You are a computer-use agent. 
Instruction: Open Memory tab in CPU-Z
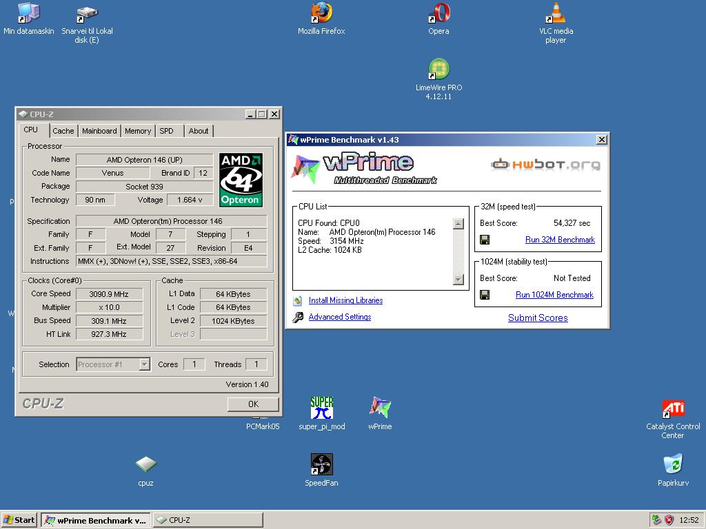click(x=138, y=131)
